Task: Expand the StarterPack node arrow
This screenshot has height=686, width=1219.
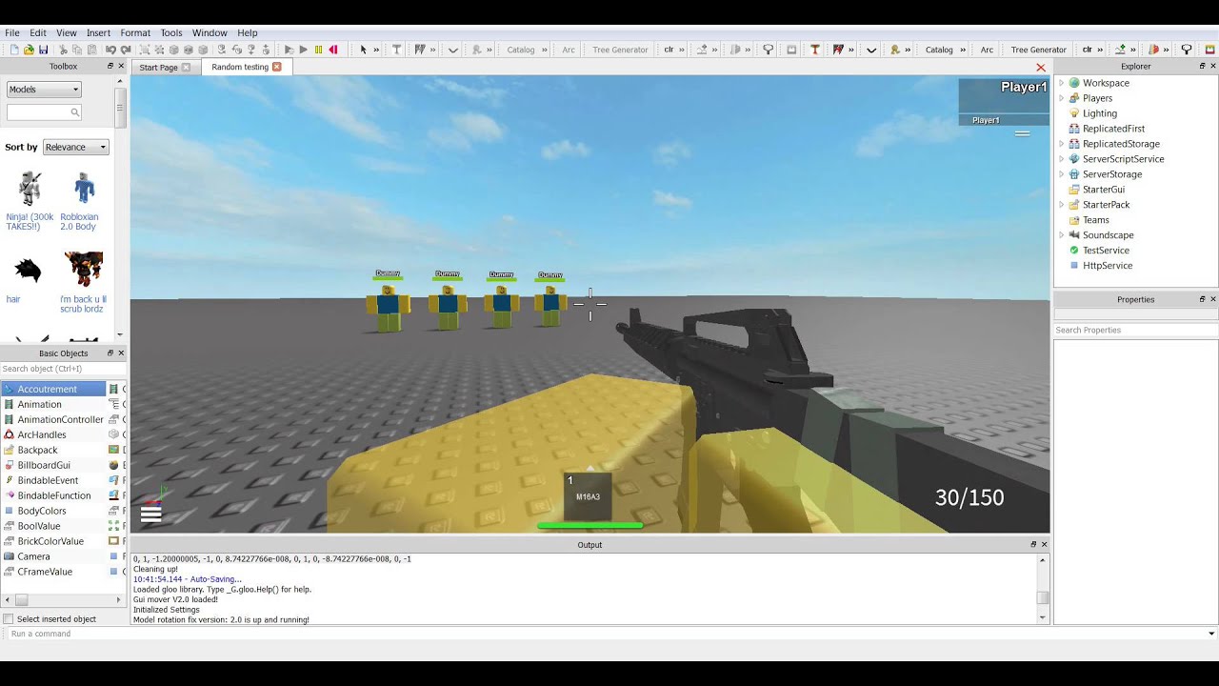Action: (1062, 205)
